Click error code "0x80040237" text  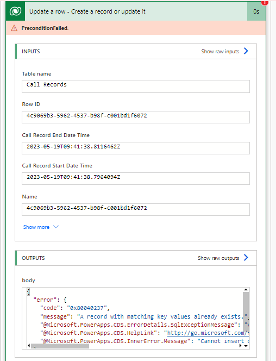click(x=87, y=308)
